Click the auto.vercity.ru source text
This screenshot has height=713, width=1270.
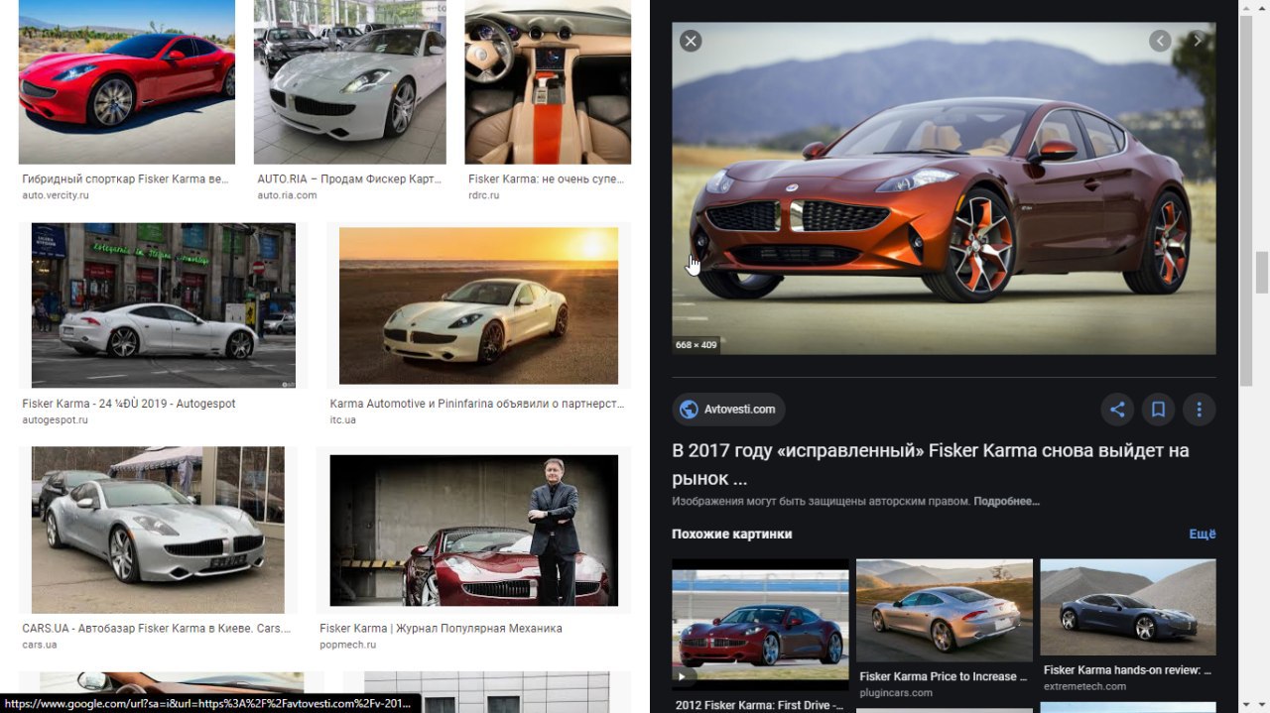point(56,195)
